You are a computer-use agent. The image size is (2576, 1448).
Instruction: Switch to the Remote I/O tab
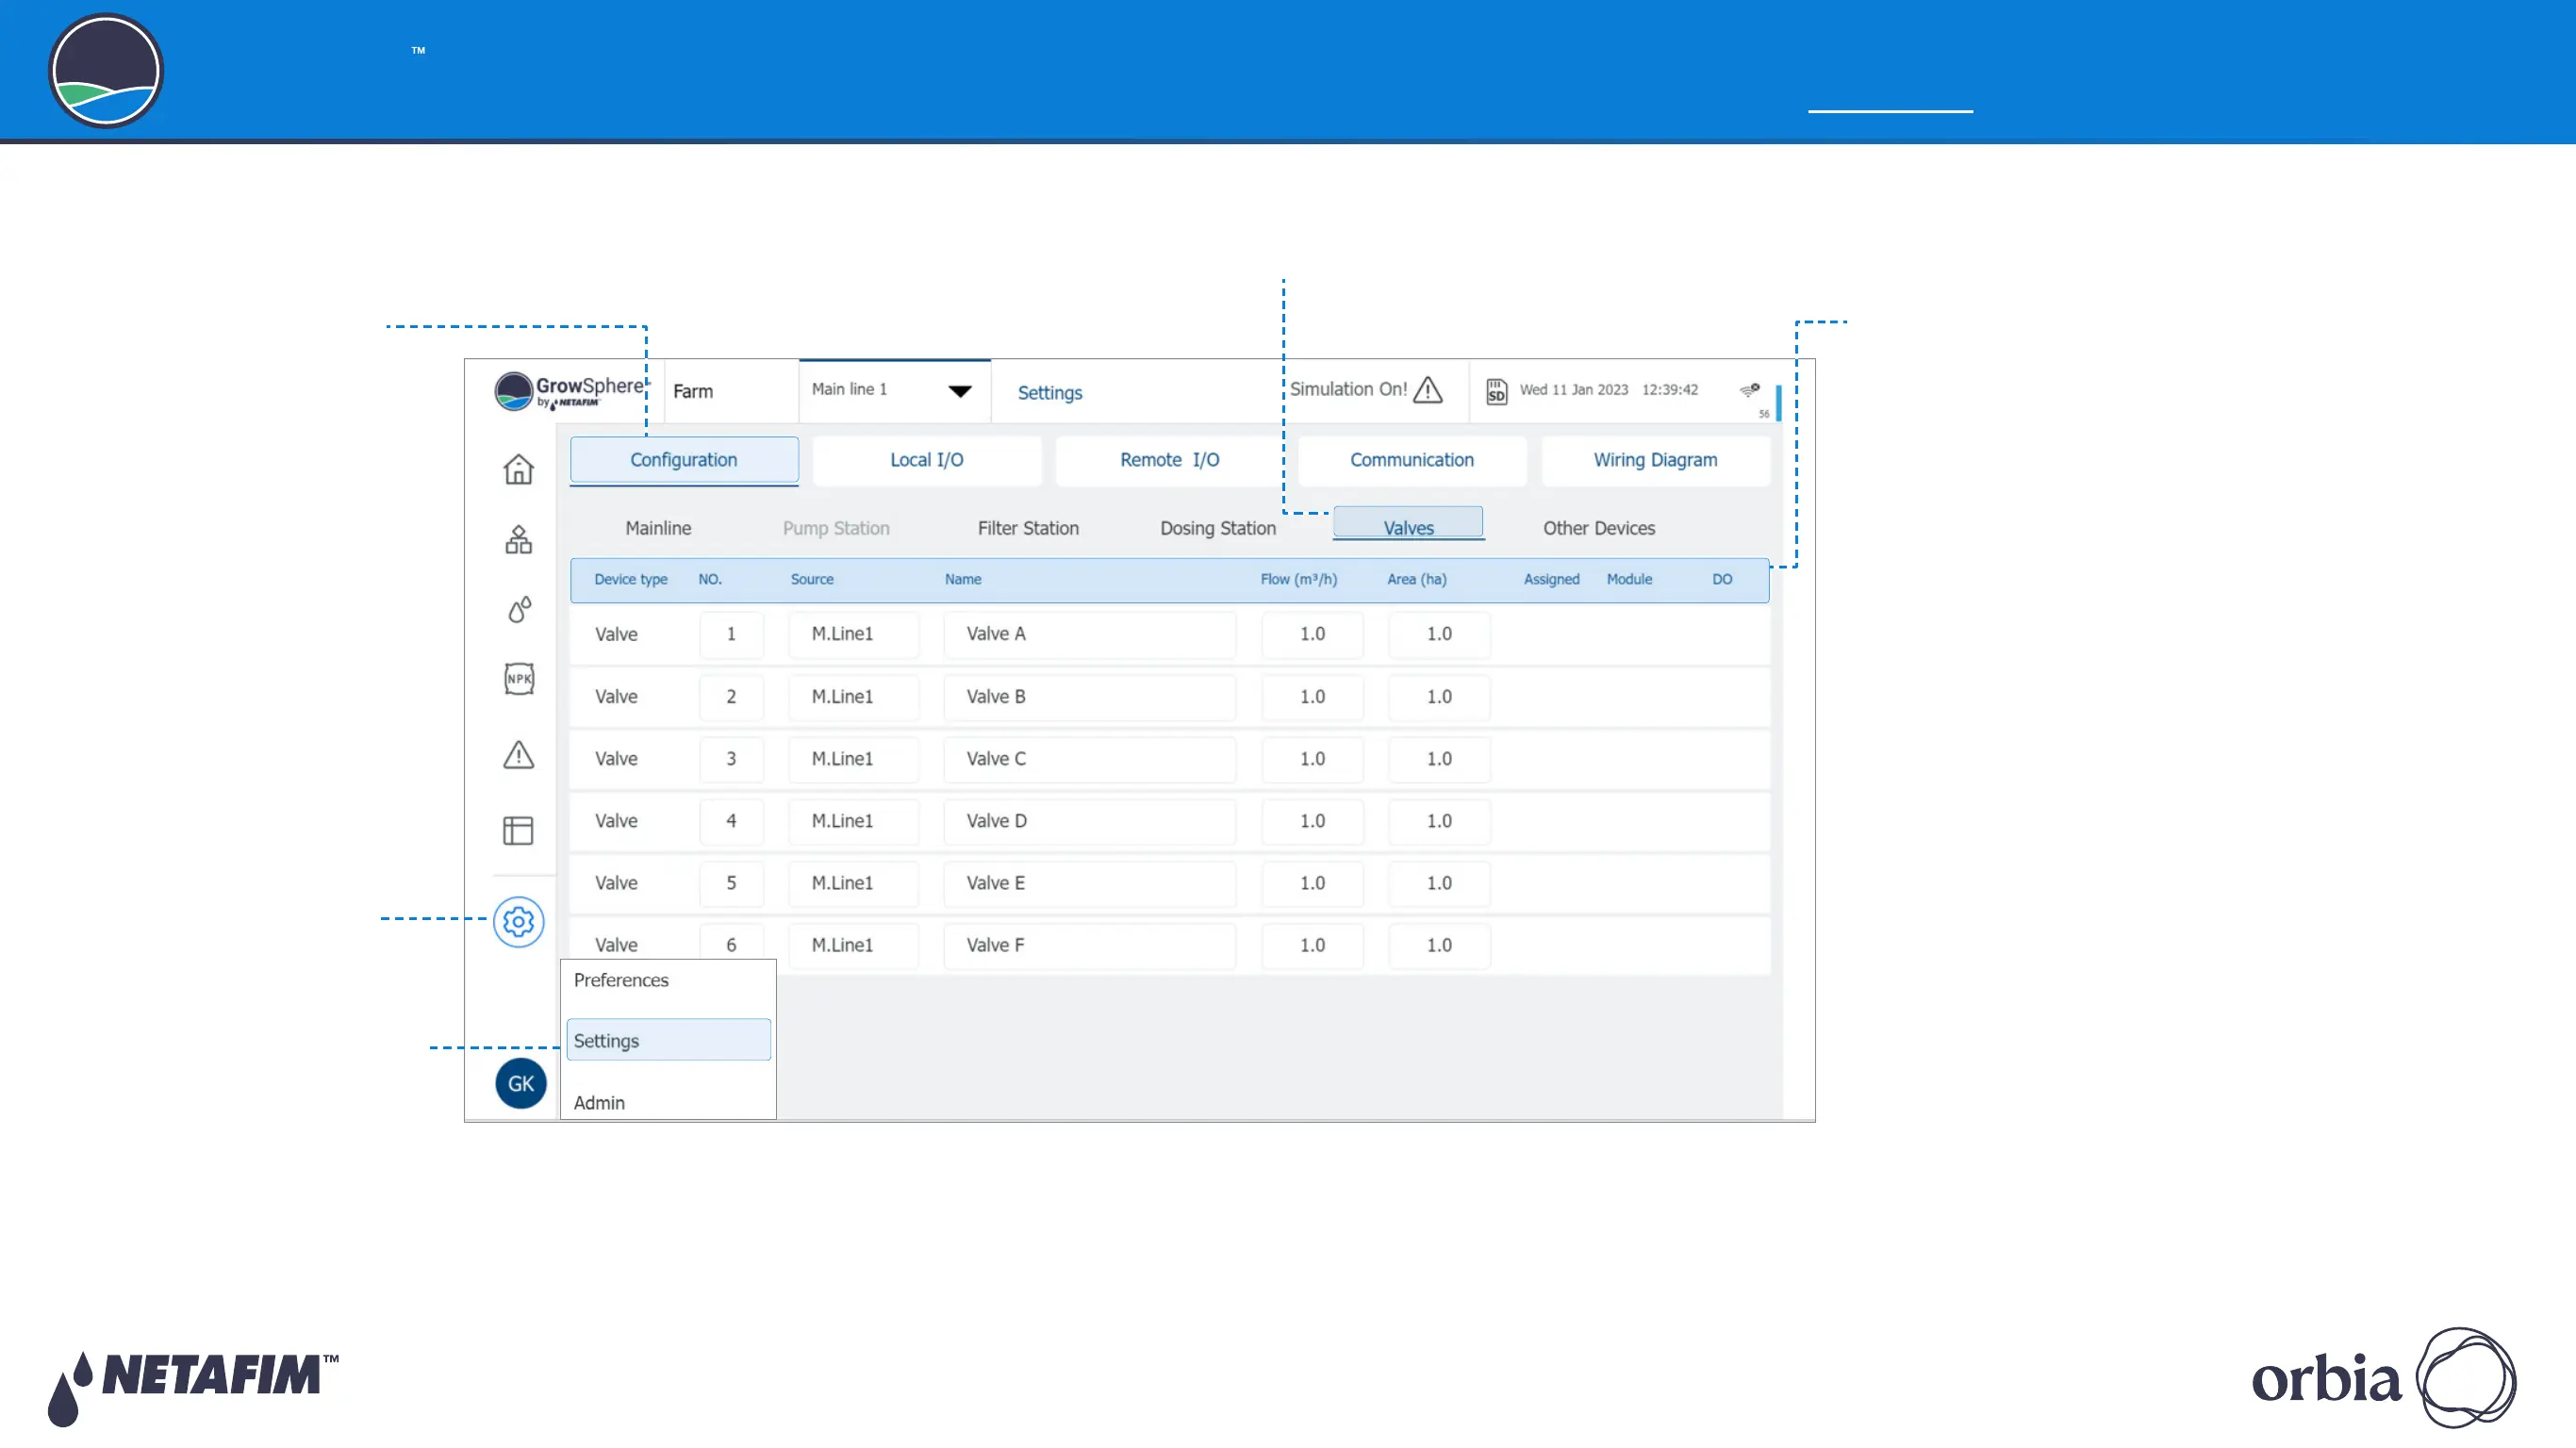1170,460
